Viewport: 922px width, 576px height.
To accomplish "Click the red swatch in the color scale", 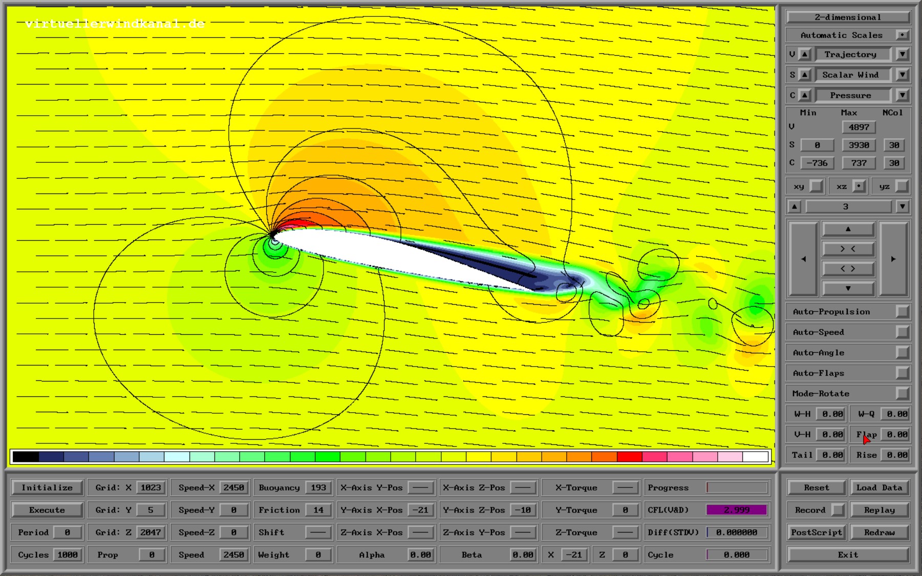I will click(630, 457).
